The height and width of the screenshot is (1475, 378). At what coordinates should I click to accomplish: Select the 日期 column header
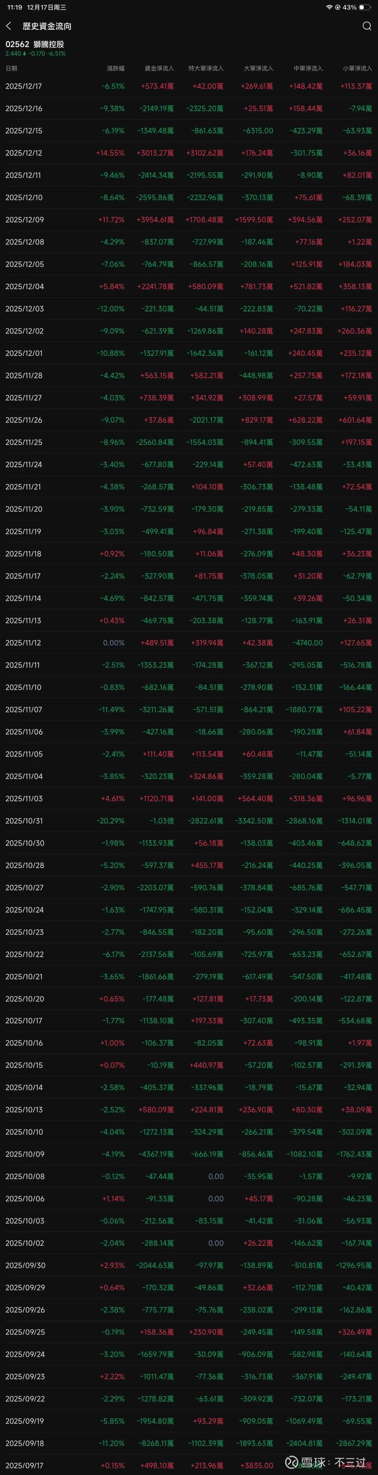(x=11, y=68)
